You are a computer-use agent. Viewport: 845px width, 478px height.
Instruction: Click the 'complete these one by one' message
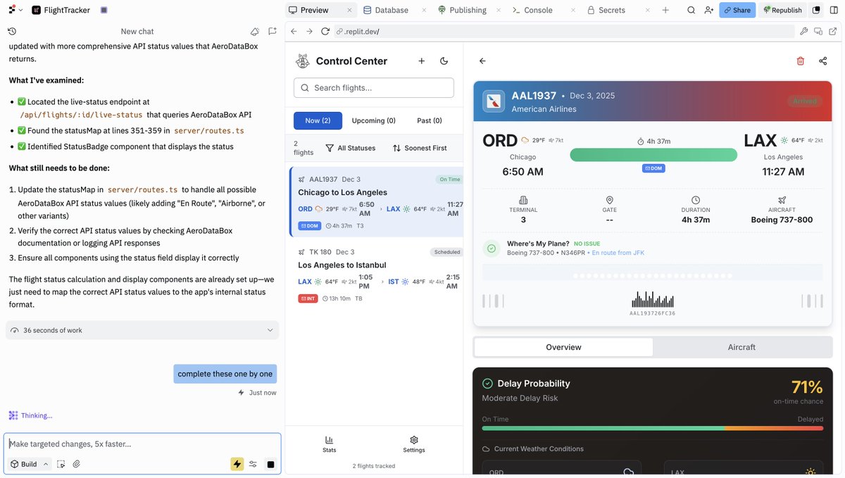(x=225, y=374)
